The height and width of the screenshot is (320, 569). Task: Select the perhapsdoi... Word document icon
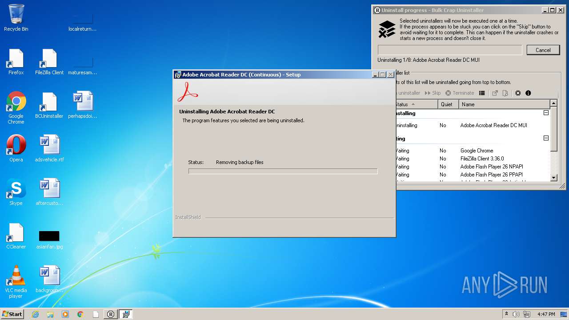click(x=83, y=105)
